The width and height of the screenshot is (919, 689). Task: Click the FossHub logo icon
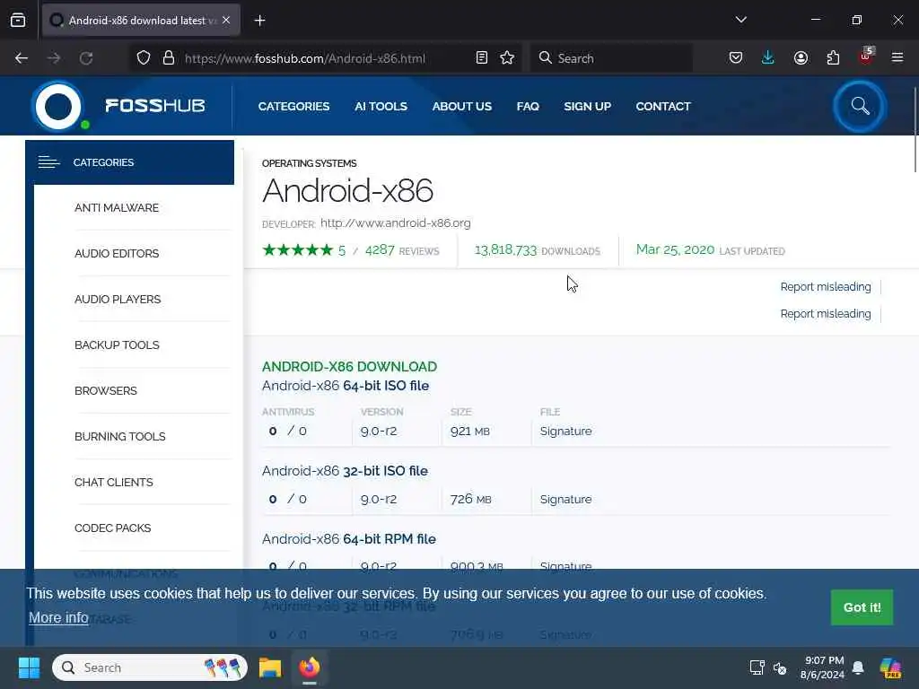click(58, 107)
